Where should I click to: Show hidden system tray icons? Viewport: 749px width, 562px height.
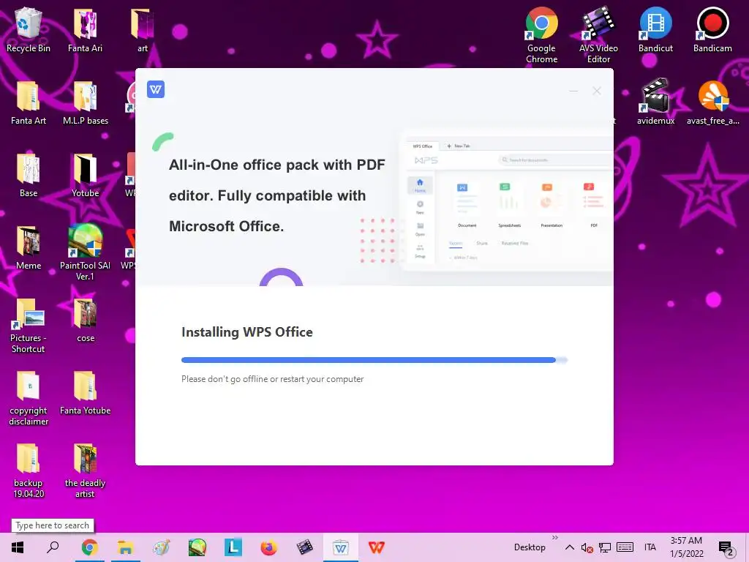569,547
